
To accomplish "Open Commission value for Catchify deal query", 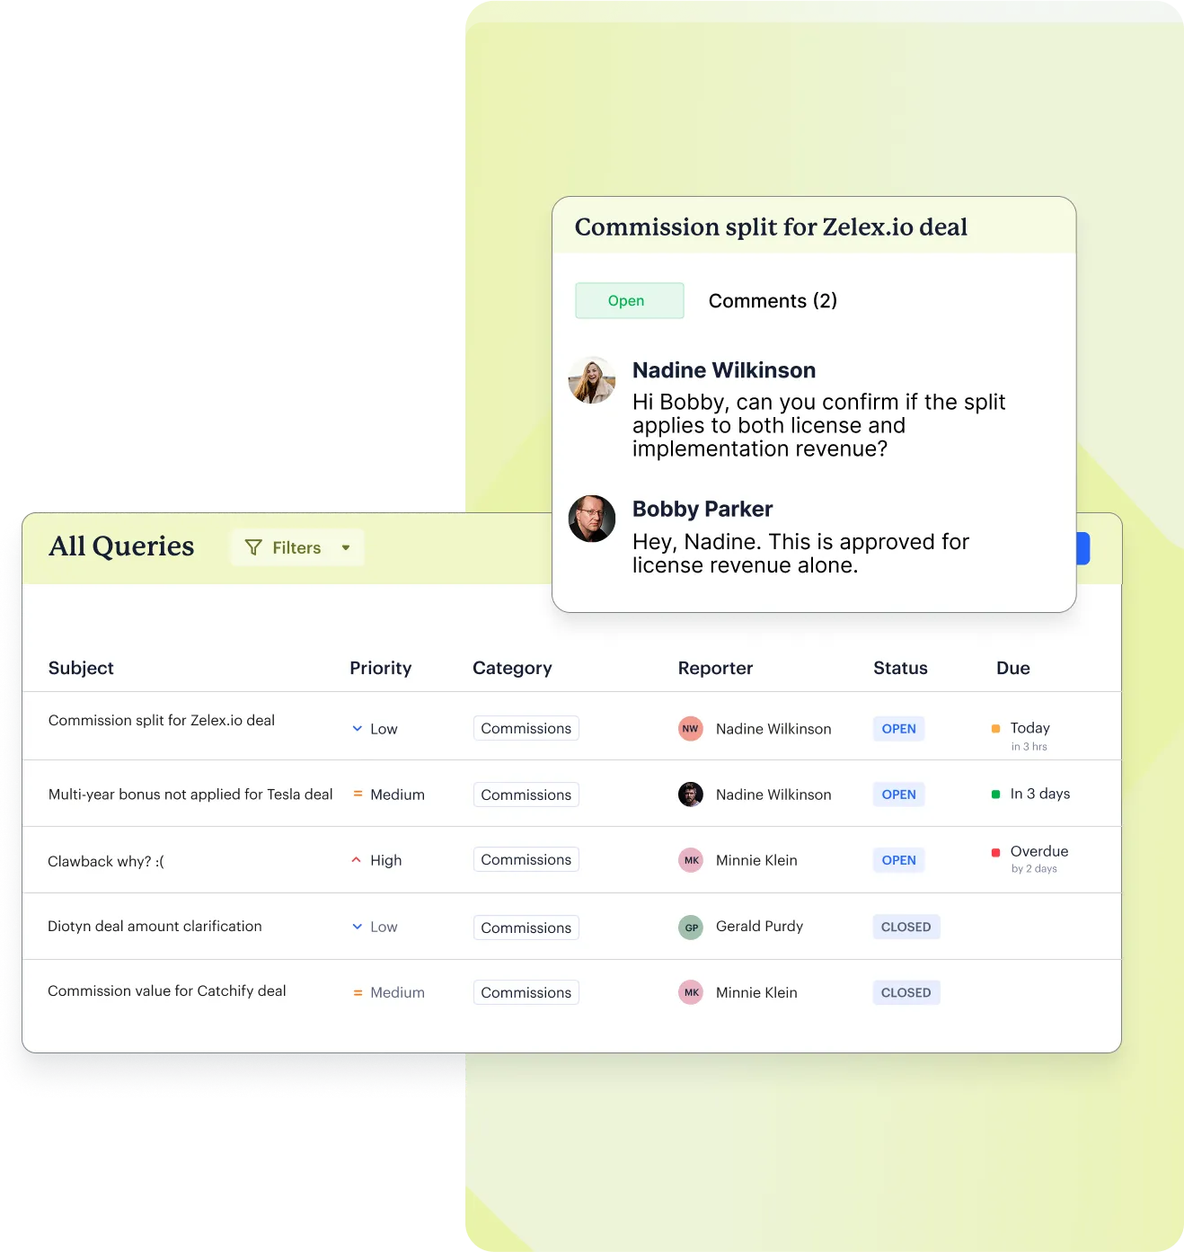I will coord(167,990).
